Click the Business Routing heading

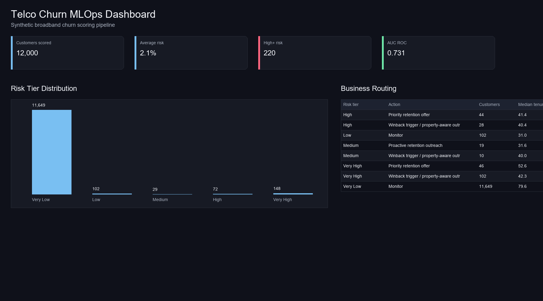tap(369, 88)
